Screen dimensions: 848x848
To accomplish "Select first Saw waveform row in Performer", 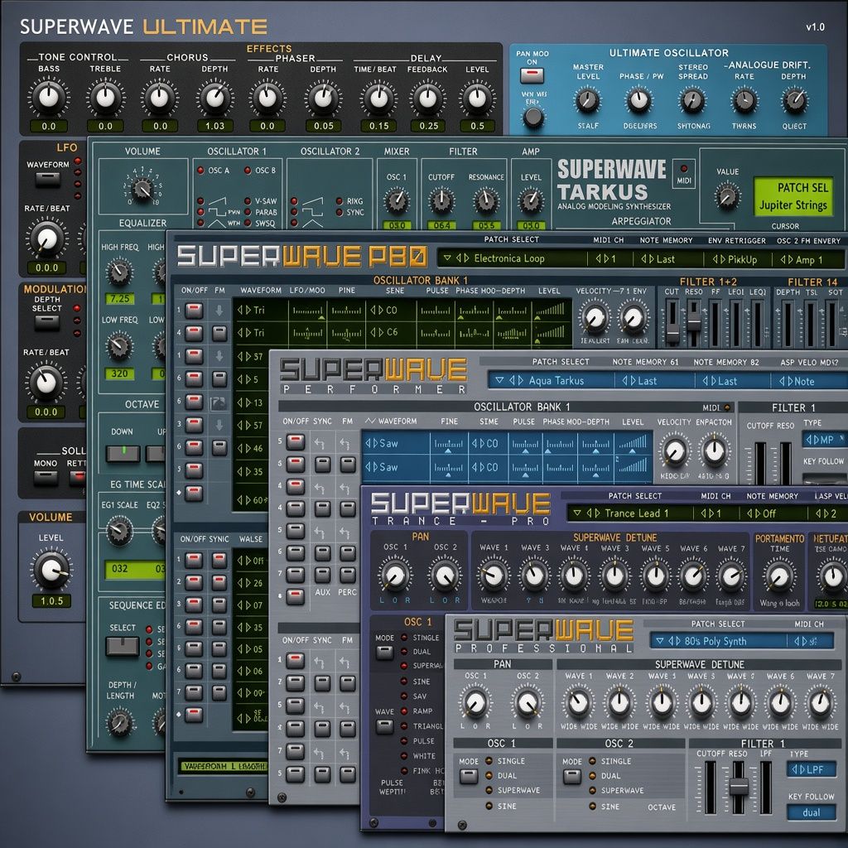I will [506, 444].
